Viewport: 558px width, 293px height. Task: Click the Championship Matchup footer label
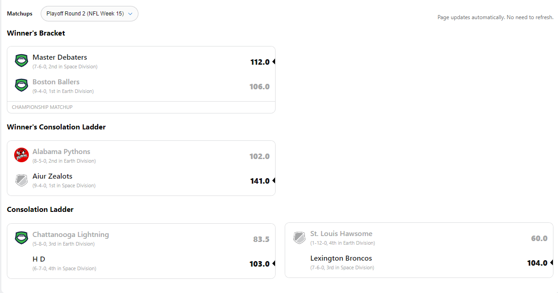coord(42,108)
